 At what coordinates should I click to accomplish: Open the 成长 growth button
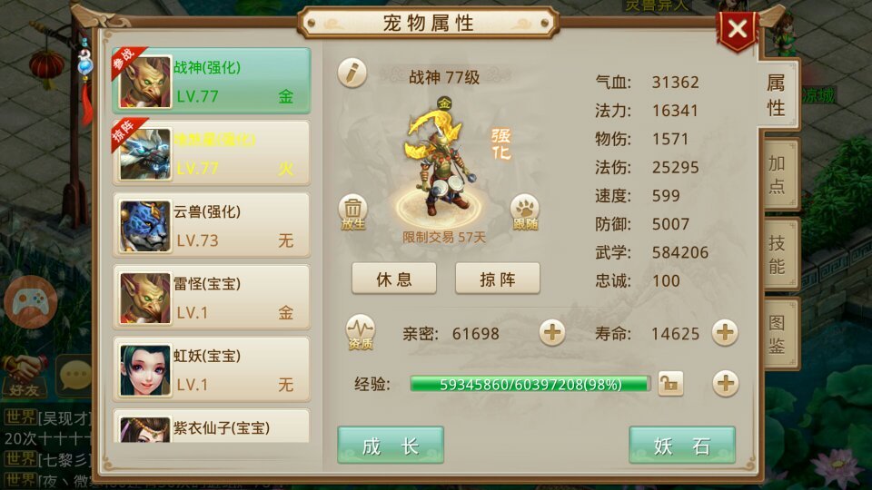pos(391,445)
